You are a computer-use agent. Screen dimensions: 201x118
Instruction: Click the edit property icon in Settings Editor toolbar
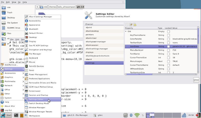131,24
